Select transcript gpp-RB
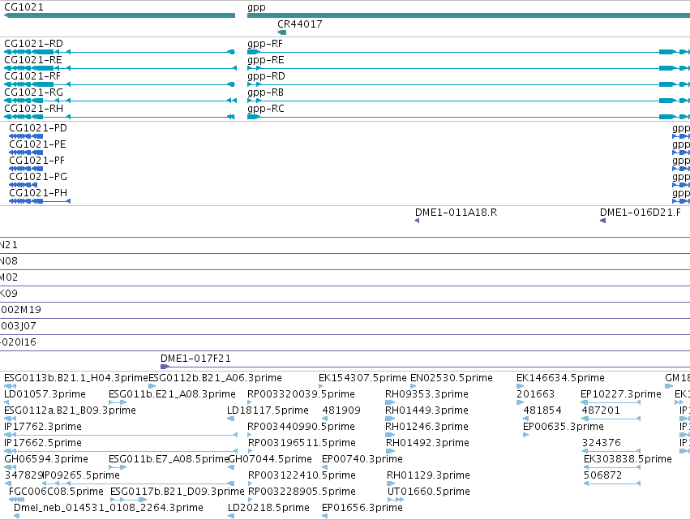This screenshot has width=690, height=520. 265,93
